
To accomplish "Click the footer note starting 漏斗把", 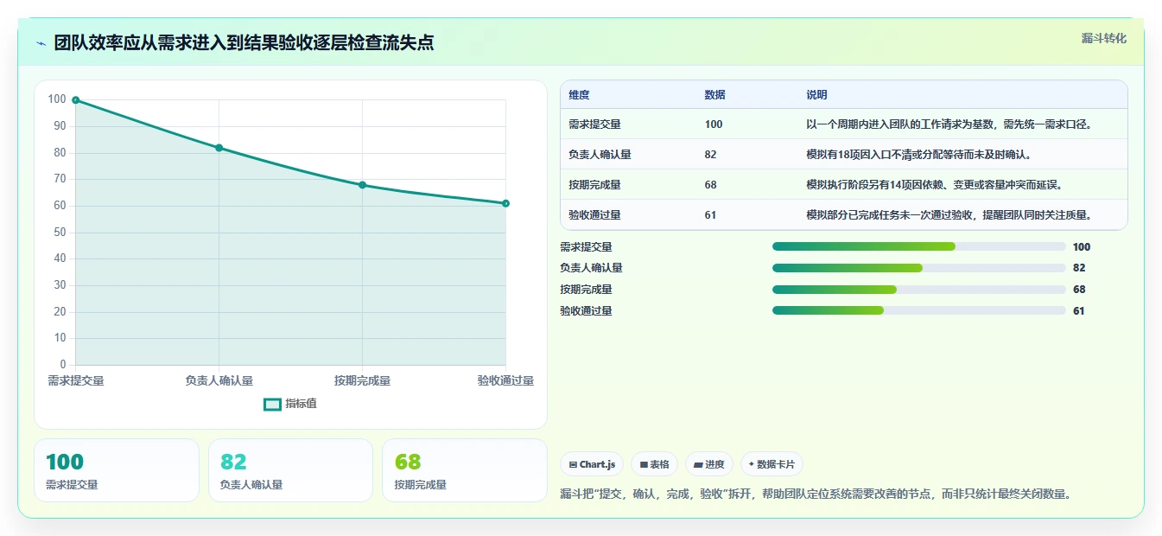I will coord(816,495).
